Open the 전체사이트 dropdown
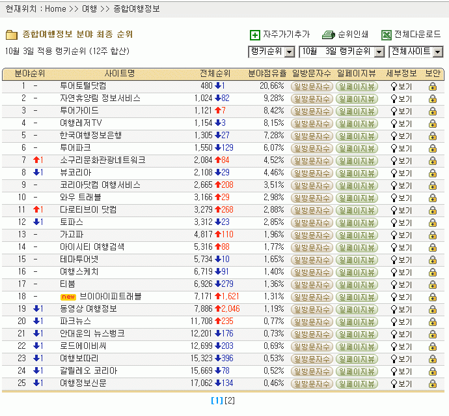This screenshot has width=449, height=416. point(416,52)
